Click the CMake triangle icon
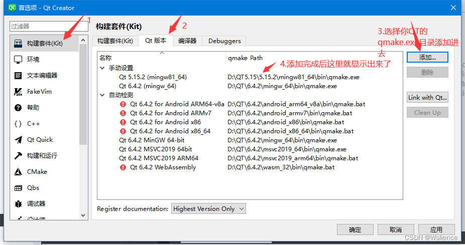 click(18, 172)
